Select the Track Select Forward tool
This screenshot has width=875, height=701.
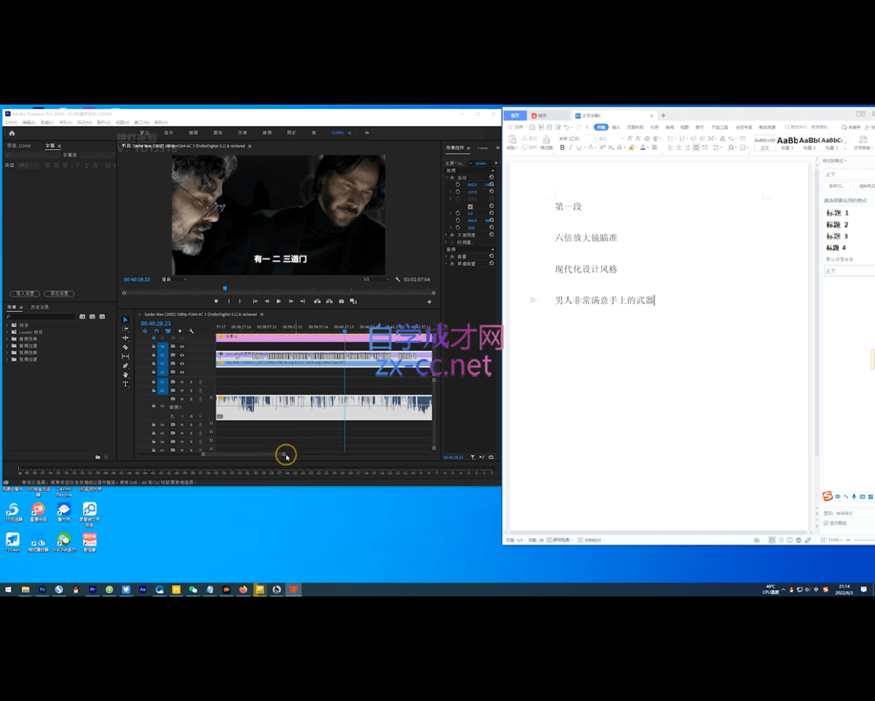(126, 329)
